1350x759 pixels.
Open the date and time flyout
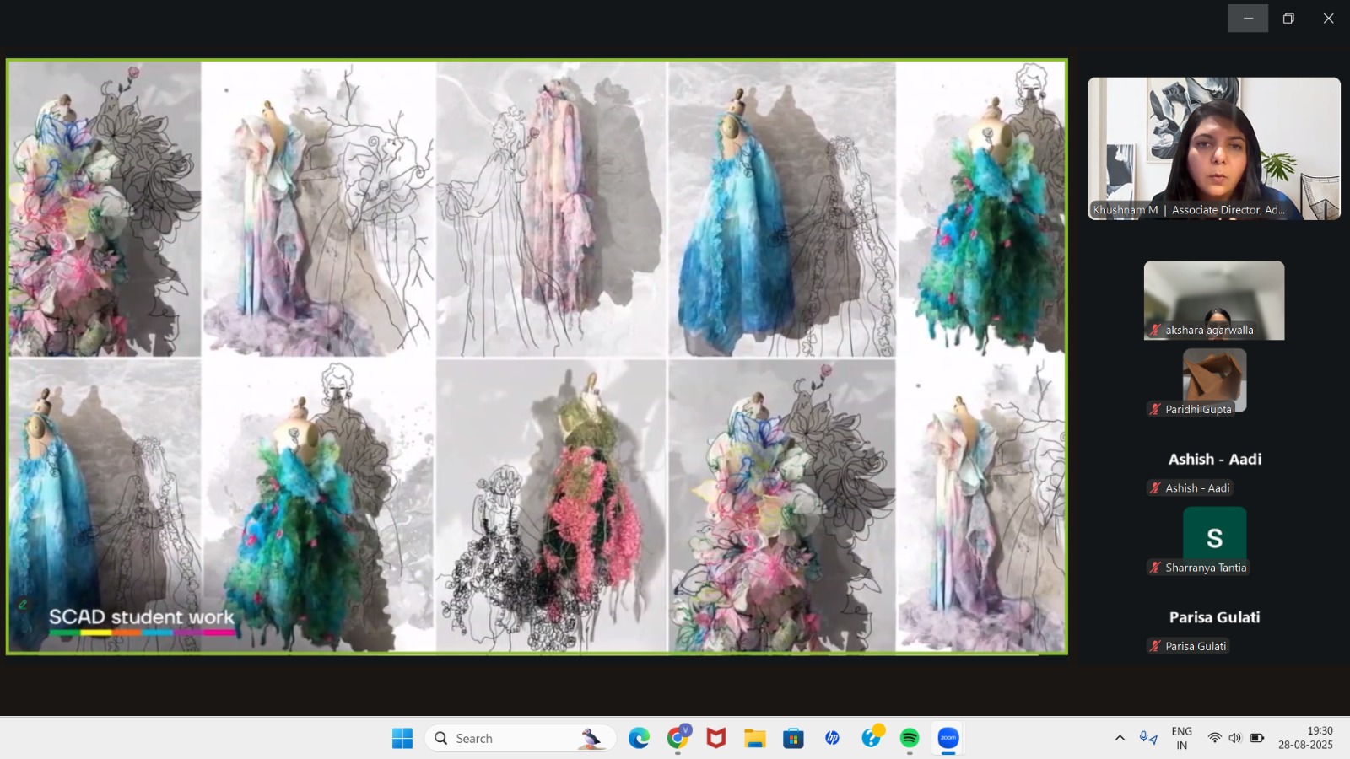pyautogui.click(x=1305, y=739)
